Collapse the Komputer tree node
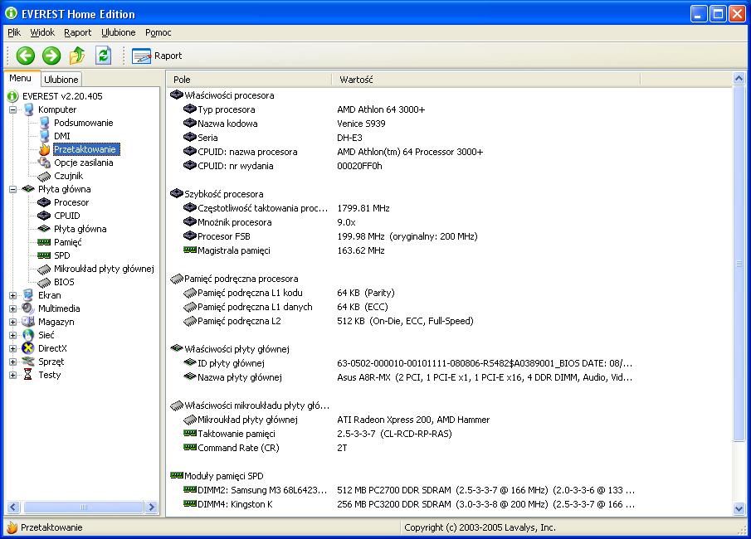Screen dimensions: 751x539 point(13,109)
